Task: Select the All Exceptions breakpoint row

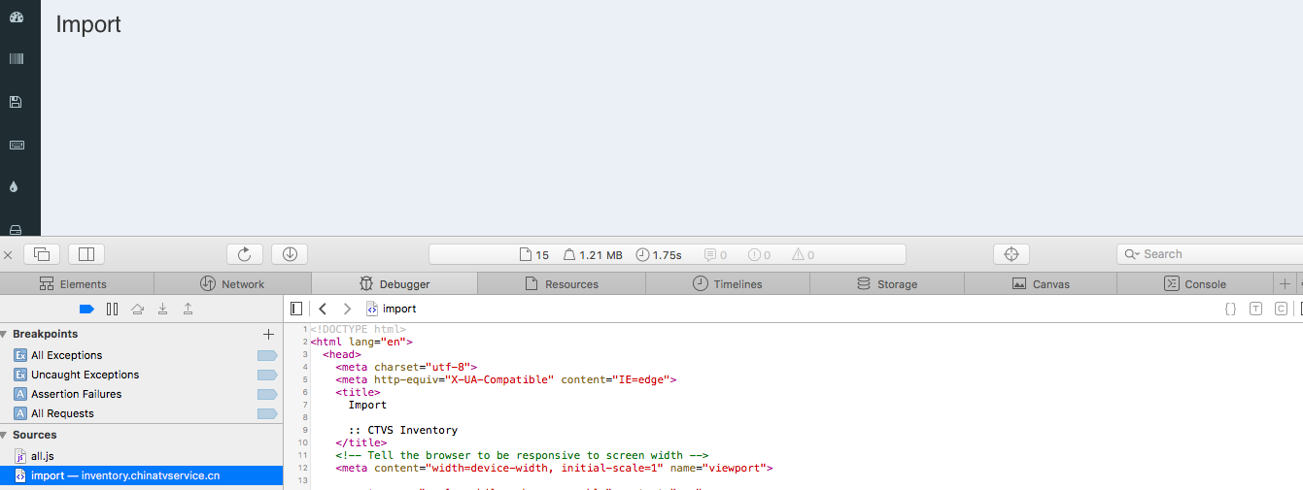Action: point(141,355)
